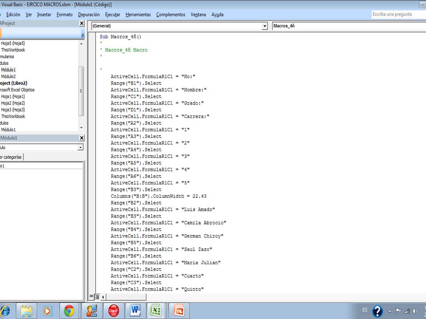Viewport: 426px width, 319px height.
Task: Open Excel from the taskbar
Action: [x=157, y=310]
